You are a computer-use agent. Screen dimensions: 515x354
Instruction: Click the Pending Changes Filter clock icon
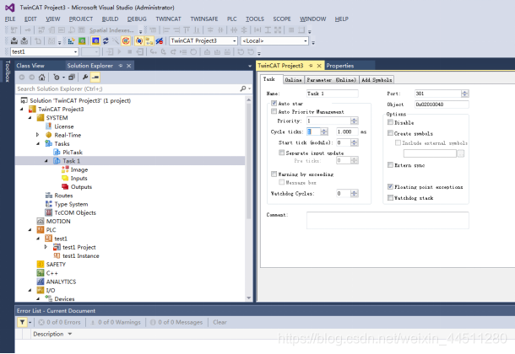[x=57, y=78]
